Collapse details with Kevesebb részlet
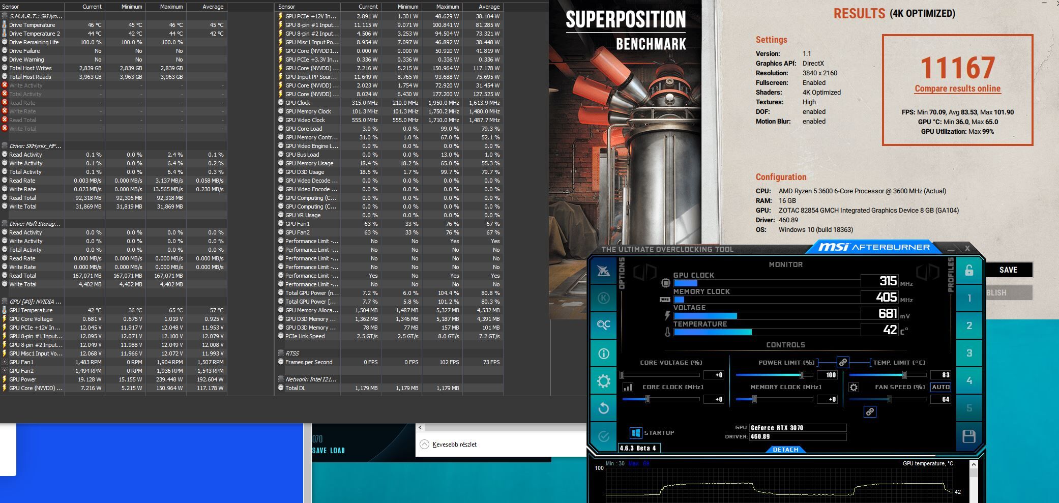The image size is (1059, 503). 449,445
